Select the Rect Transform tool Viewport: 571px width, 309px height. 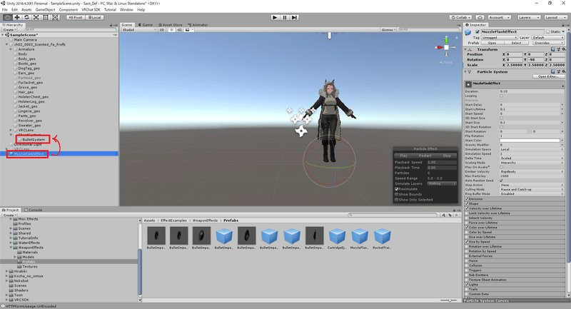(x=46, y=17)
